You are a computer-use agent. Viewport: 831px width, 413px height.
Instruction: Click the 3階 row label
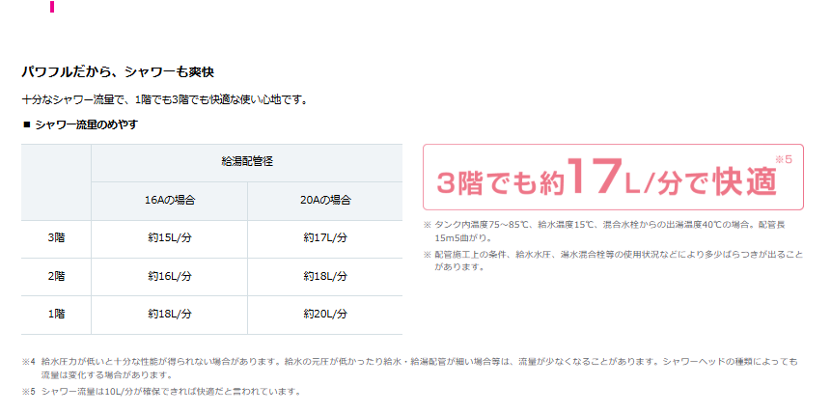pyautogui.click(x=56, y=237)
